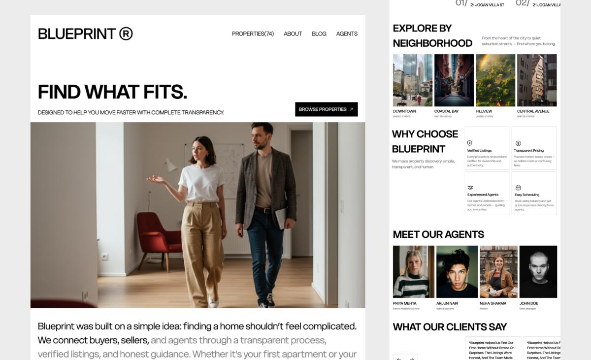This screenshot has height=360, width=591.
Task: Click the Transparent Pricing icon
Action: 518,143
